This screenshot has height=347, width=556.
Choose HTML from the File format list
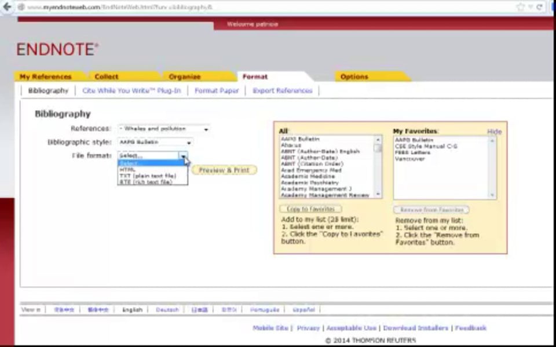coord(152,170)
